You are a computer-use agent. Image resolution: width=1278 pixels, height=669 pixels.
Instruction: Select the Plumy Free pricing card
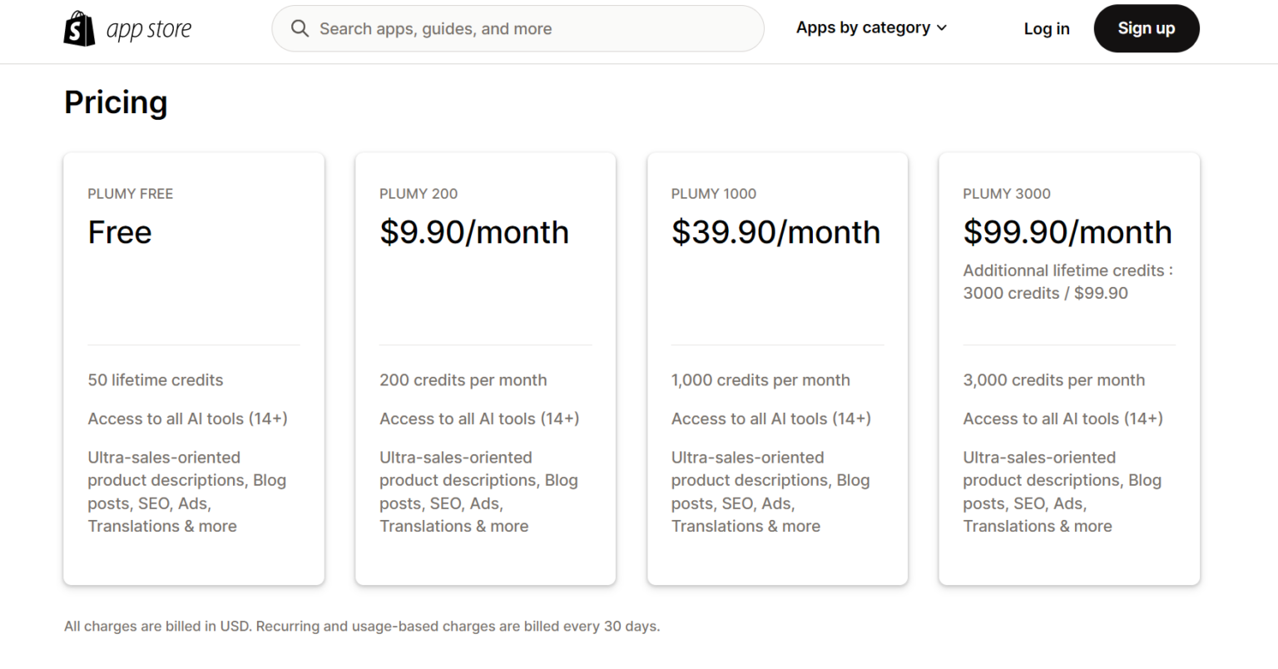coord(194,369)
